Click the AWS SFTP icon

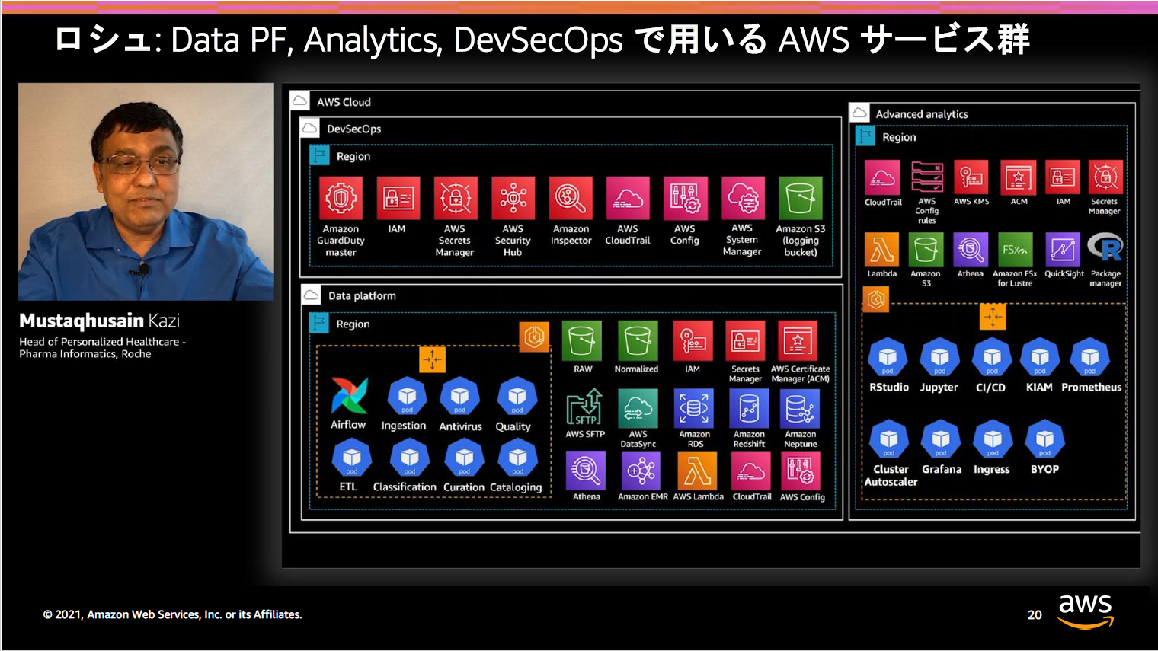coord(585,408)
